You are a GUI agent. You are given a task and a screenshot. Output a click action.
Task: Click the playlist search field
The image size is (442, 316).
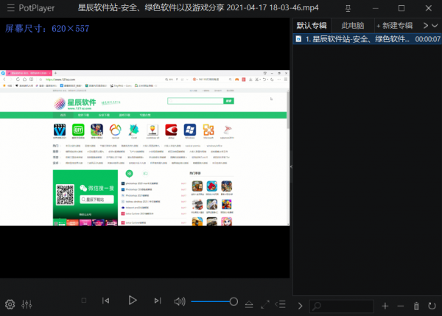coord(342,306)
